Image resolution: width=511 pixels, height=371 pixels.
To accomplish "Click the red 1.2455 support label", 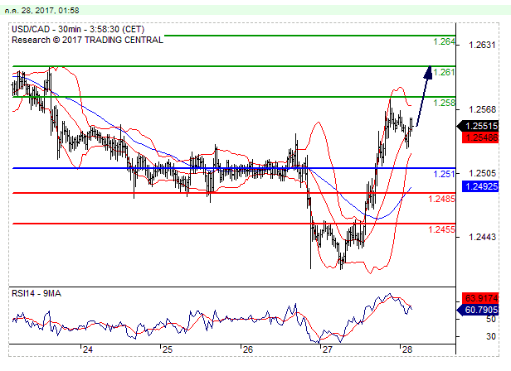I will coord(441,229).
